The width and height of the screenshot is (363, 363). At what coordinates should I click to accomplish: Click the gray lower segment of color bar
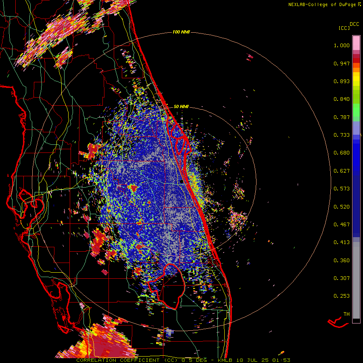coord(356,280)
